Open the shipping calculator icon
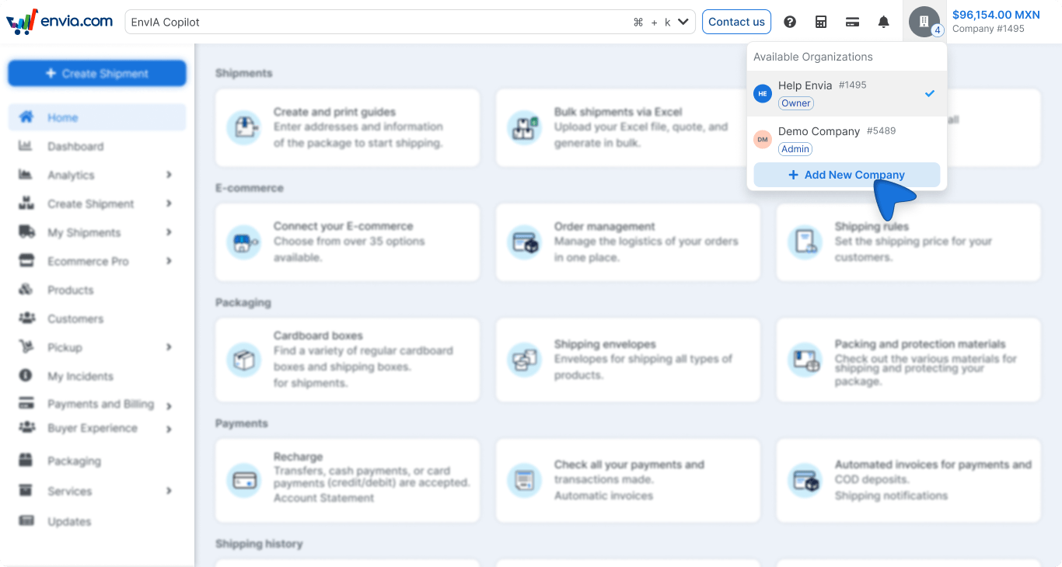The width and height of the screenshot is (1062, 567). 821,22
